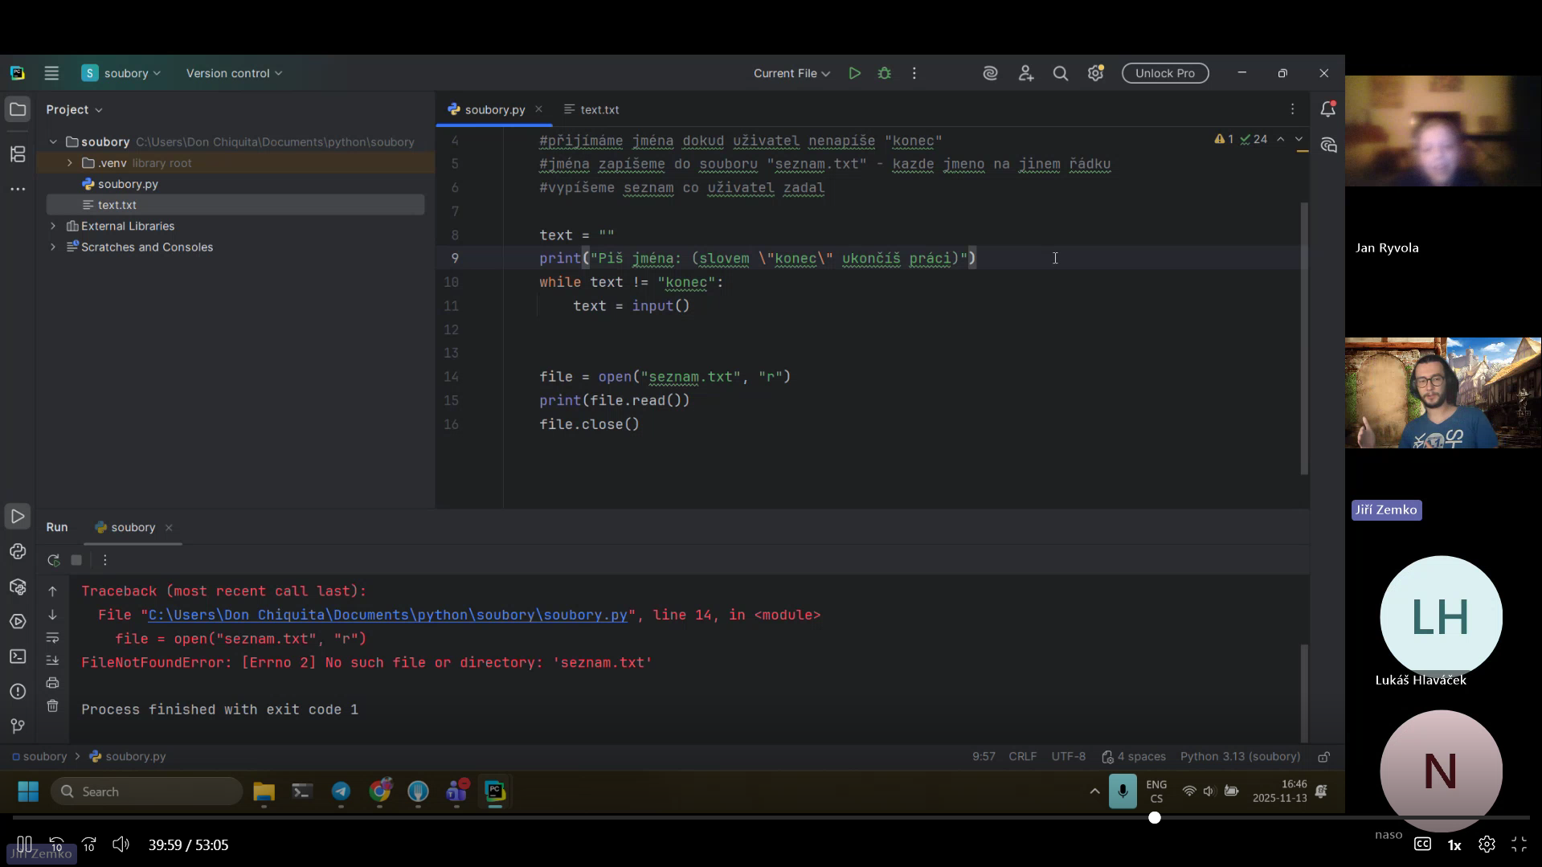
Task: Toggle scroll to end in run console
Action: 52,660
